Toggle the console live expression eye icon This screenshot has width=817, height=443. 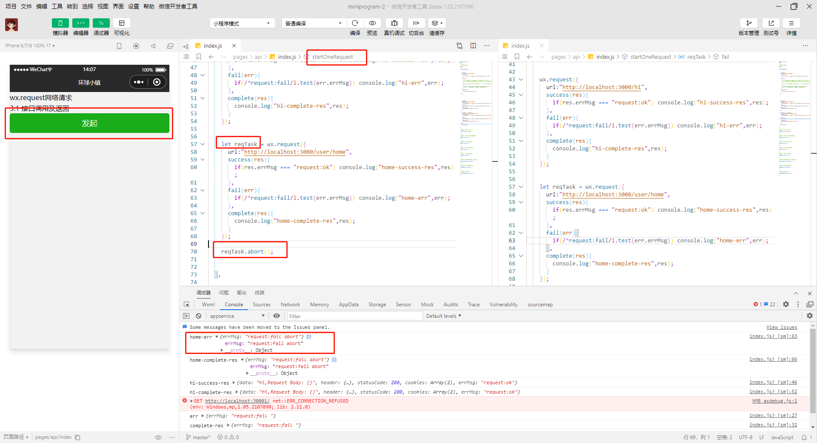pos(277,316)
